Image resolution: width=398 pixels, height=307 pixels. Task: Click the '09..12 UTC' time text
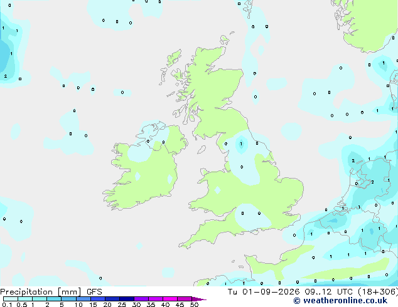pos(328,292)
